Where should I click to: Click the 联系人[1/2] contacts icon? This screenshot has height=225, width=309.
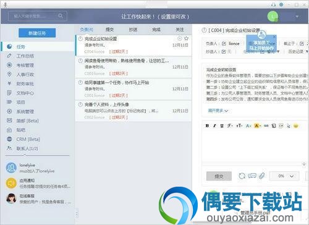pos(9,148)
